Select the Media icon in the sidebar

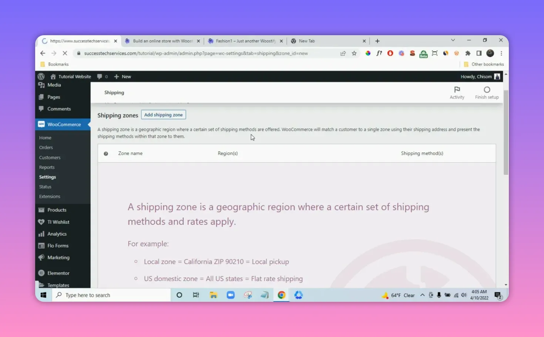pos(41,85)
